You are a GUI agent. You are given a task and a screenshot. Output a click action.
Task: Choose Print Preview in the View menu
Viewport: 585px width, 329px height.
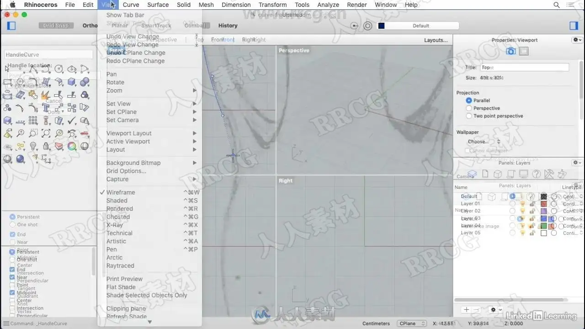(x=125, y=279)
